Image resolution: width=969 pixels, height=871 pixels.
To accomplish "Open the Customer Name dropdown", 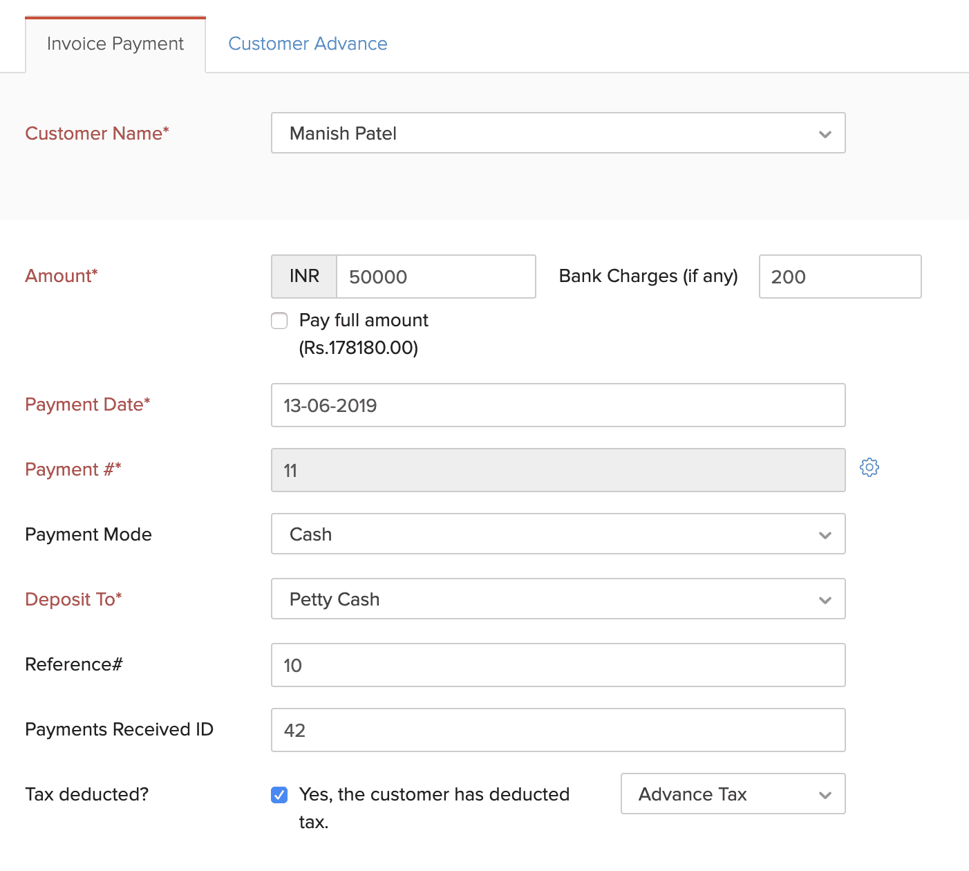I will (557, 133).
